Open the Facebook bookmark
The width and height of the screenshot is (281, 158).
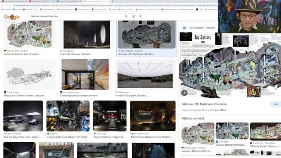(x=17, y=9)
